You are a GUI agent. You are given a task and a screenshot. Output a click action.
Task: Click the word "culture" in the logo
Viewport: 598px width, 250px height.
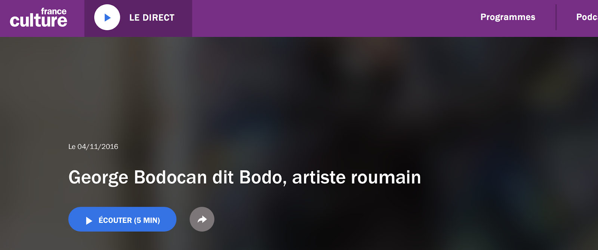(x=38, y=21)
